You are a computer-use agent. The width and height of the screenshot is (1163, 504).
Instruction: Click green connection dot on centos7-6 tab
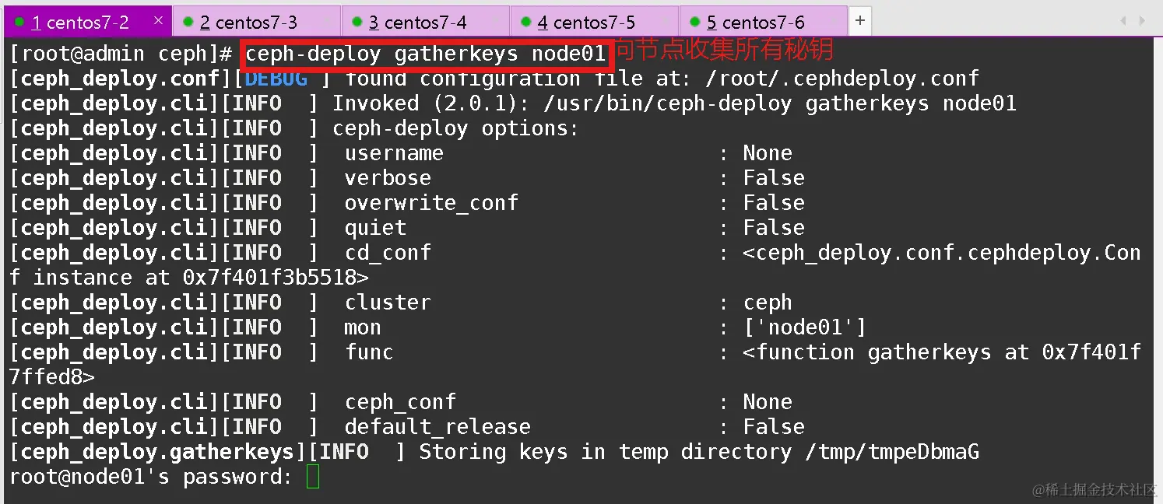(694, 22)
